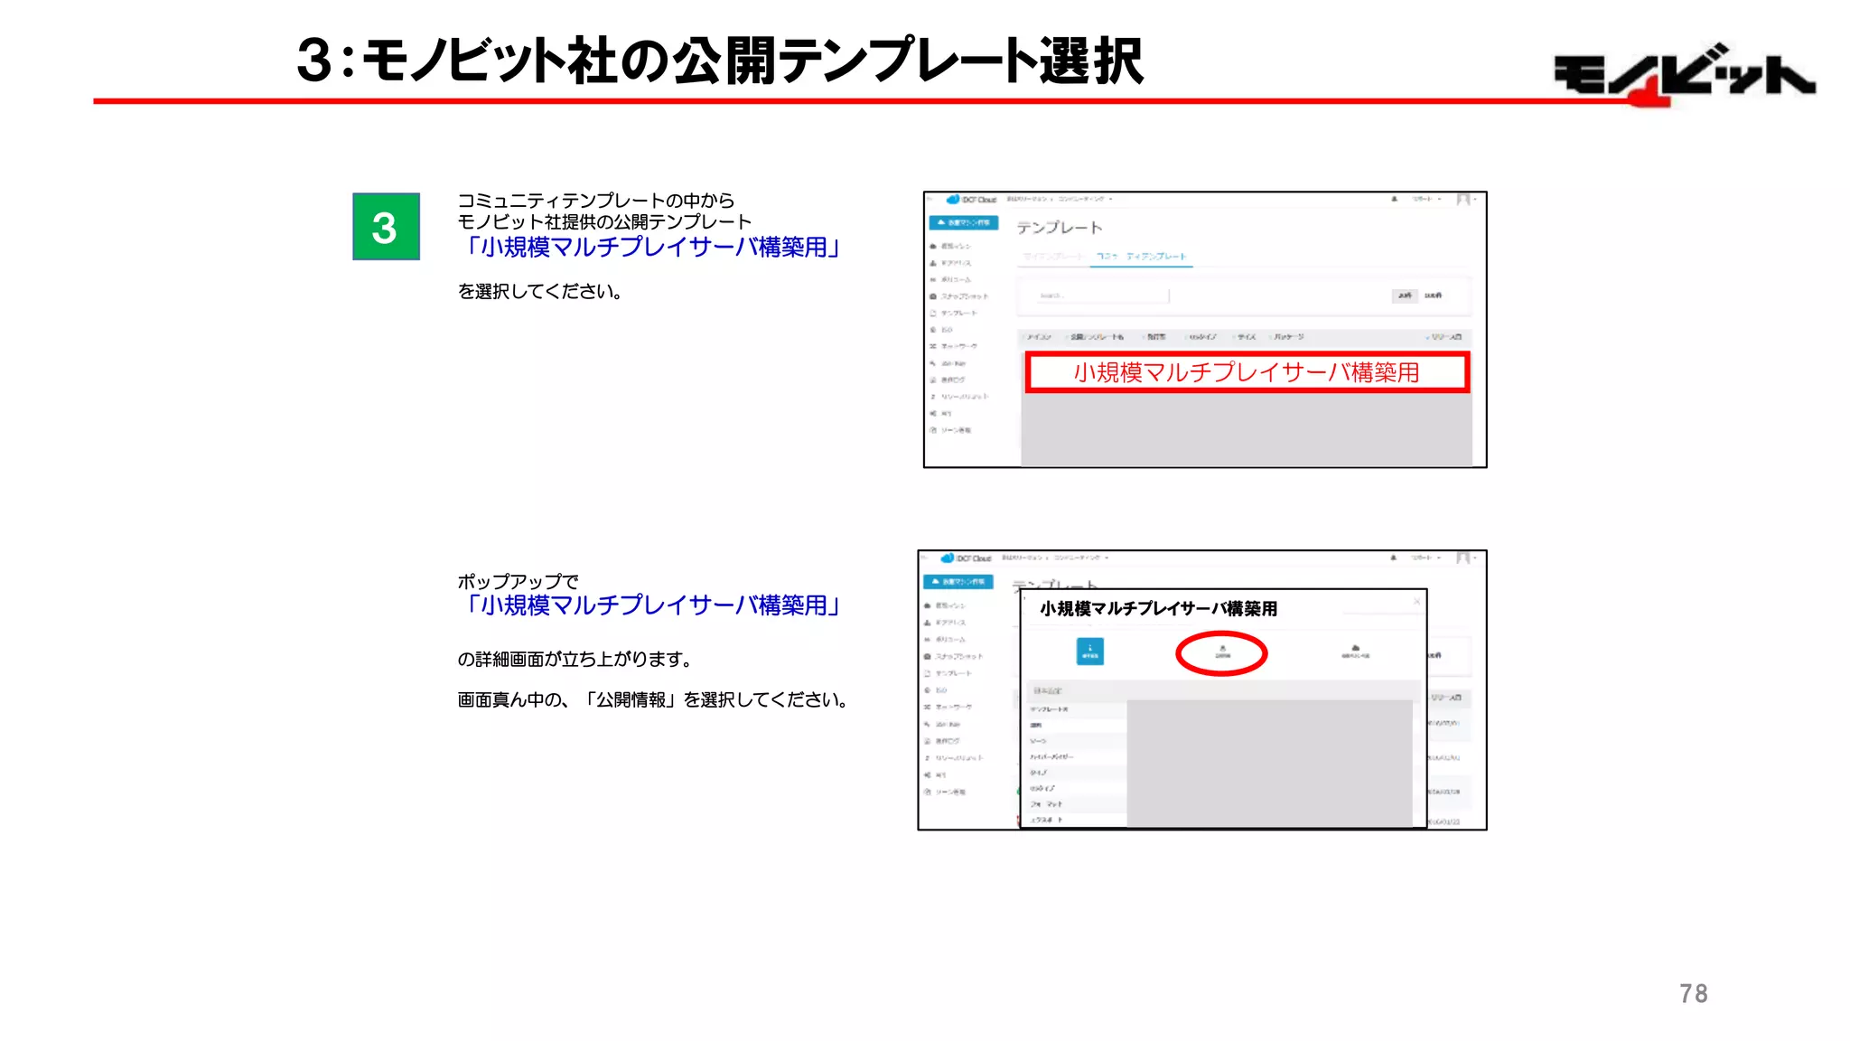Click blue virtual machine create button in template list screenshot
Screen dimensions: 1850x1041
click(x=963, y=222)
